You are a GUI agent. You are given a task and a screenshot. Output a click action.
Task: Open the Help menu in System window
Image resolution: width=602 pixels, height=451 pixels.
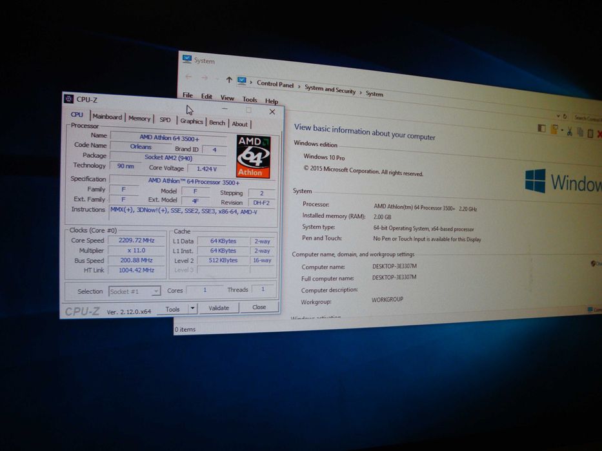pyautogui.click(x=272, y=101)
